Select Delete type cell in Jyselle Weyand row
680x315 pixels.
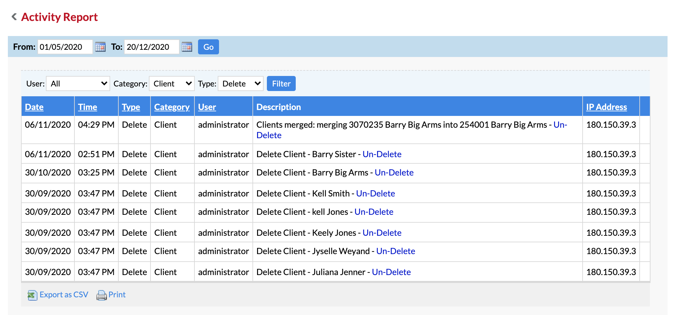coord(134,251)
